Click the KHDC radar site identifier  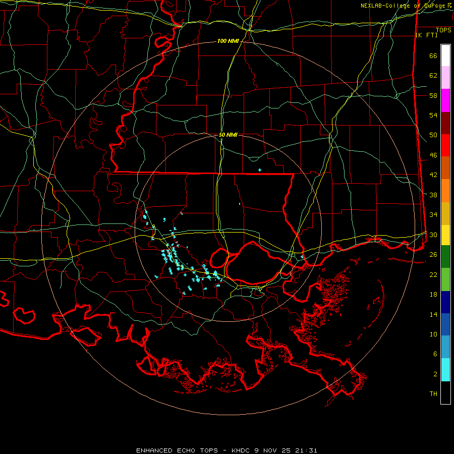[242, 450]
